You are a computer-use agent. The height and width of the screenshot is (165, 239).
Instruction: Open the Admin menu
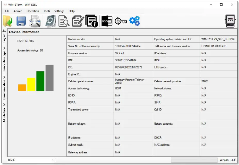(18, 11)
